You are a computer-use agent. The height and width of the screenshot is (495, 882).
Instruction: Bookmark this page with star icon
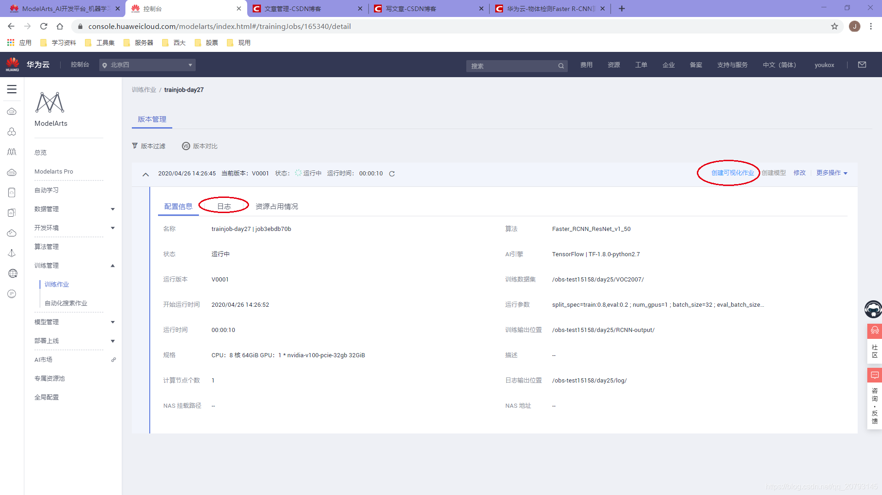[x=835, y=26]
